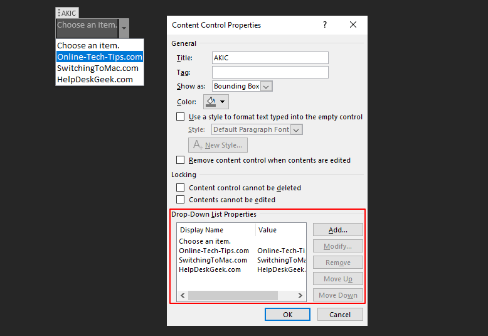Click the right arrow of the list scrollbar
The image size is (488, 336).
tap(300, 295)
